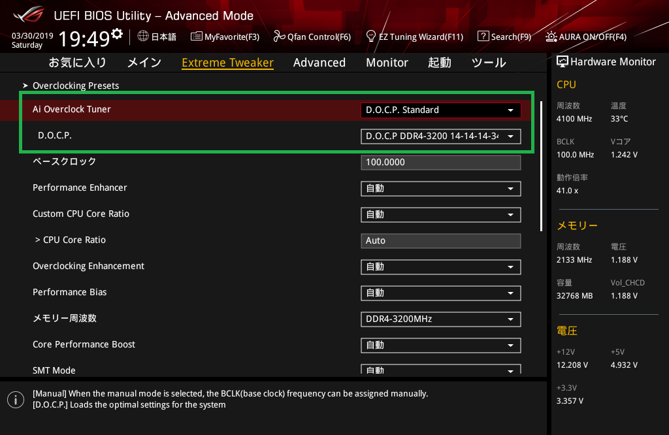Click the ROG logo icon
The image size is (669, 435).
pyautogui.click(x=29, y=14)
